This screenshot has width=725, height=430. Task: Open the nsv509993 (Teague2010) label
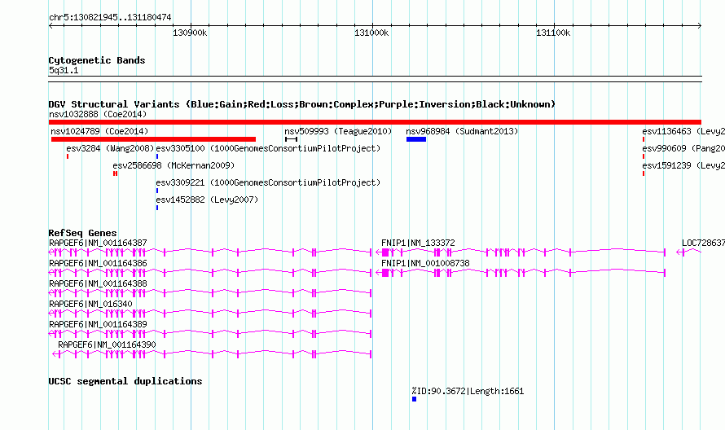click(338, 131)
